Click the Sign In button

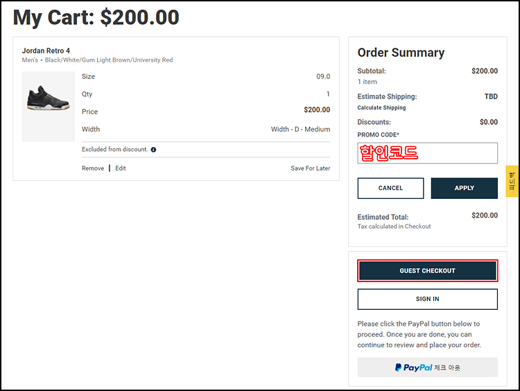428,299
